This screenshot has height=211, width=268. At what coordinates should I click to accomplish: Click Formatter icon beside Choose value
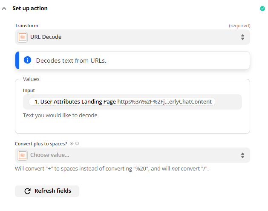(23, 155)
